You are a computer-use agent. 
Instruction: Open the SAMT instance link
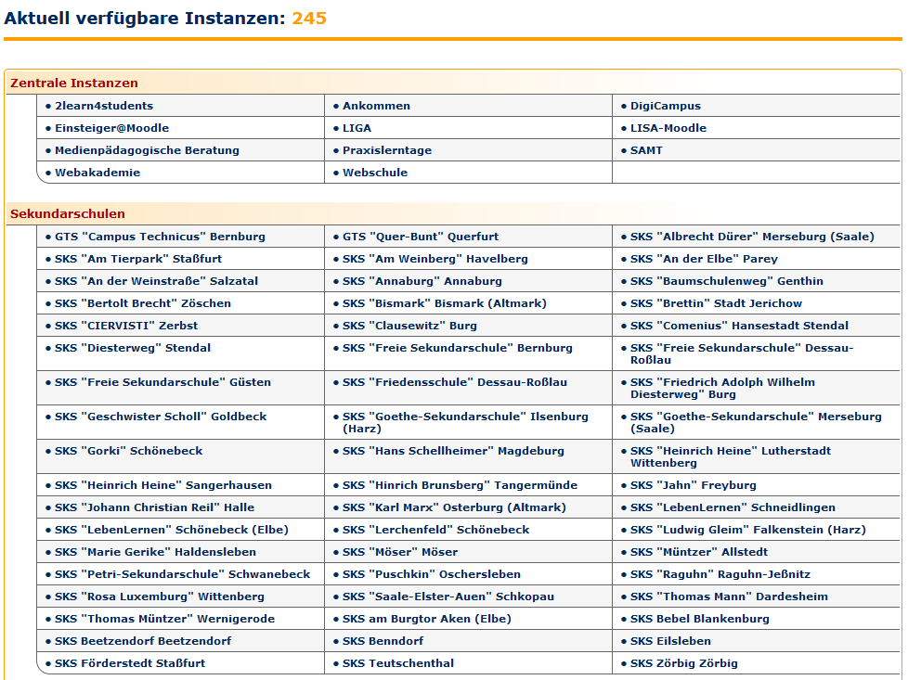646,150
